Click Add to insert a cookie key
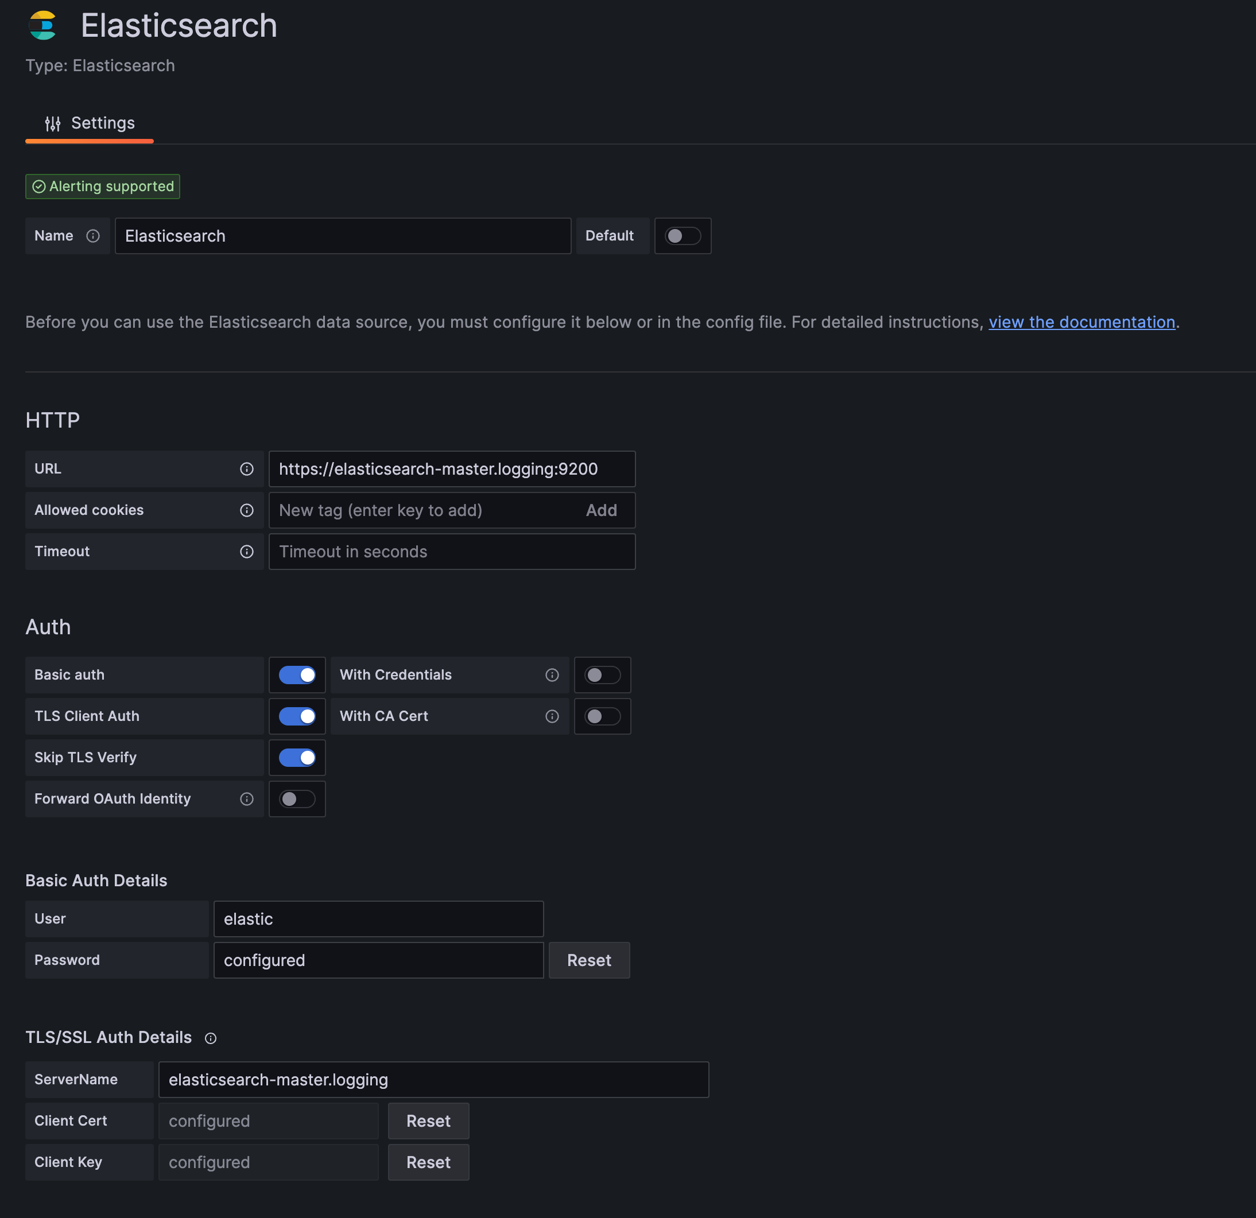The image size is (1256, 1218). (601, 510)
